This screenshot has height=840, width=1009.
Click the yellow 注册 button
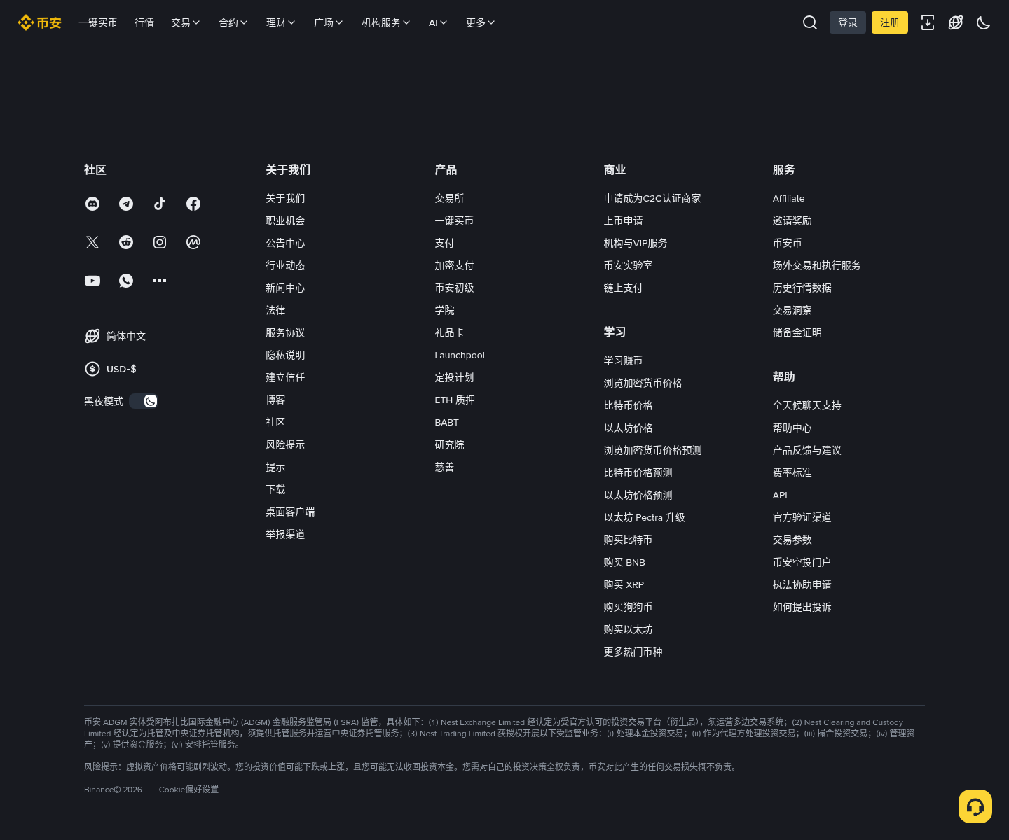pyautogui.click(x=890, y=22)
